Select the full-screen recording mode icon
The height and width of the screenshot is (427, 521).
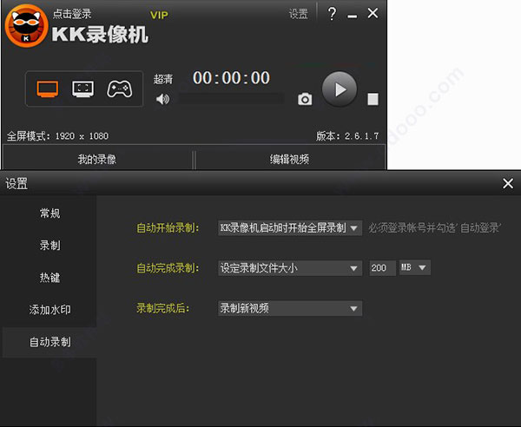click(x=48, y=89)
